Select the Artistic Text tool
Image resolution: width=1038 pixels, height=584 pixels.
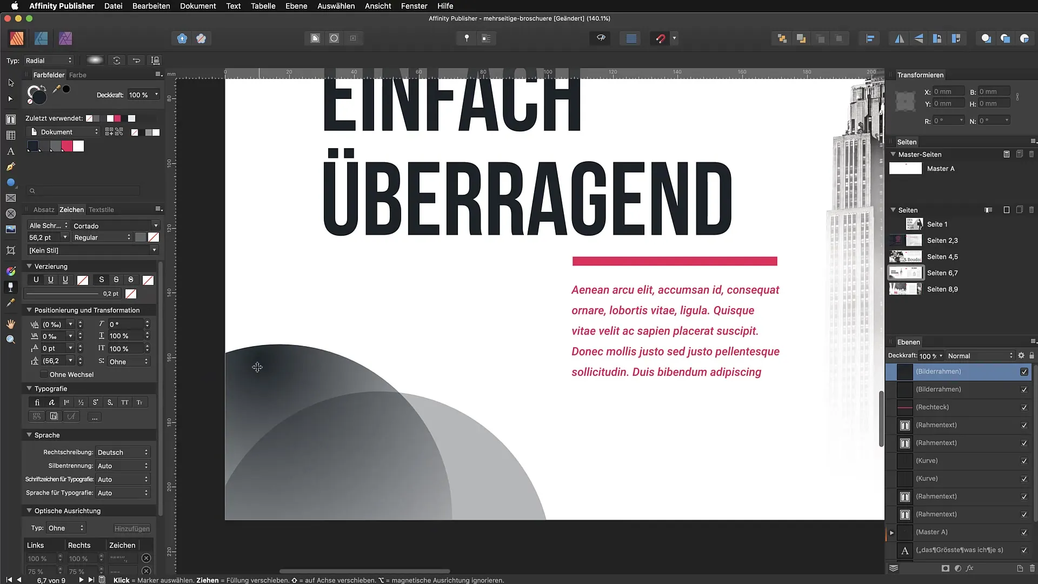(x=11, y=151)
